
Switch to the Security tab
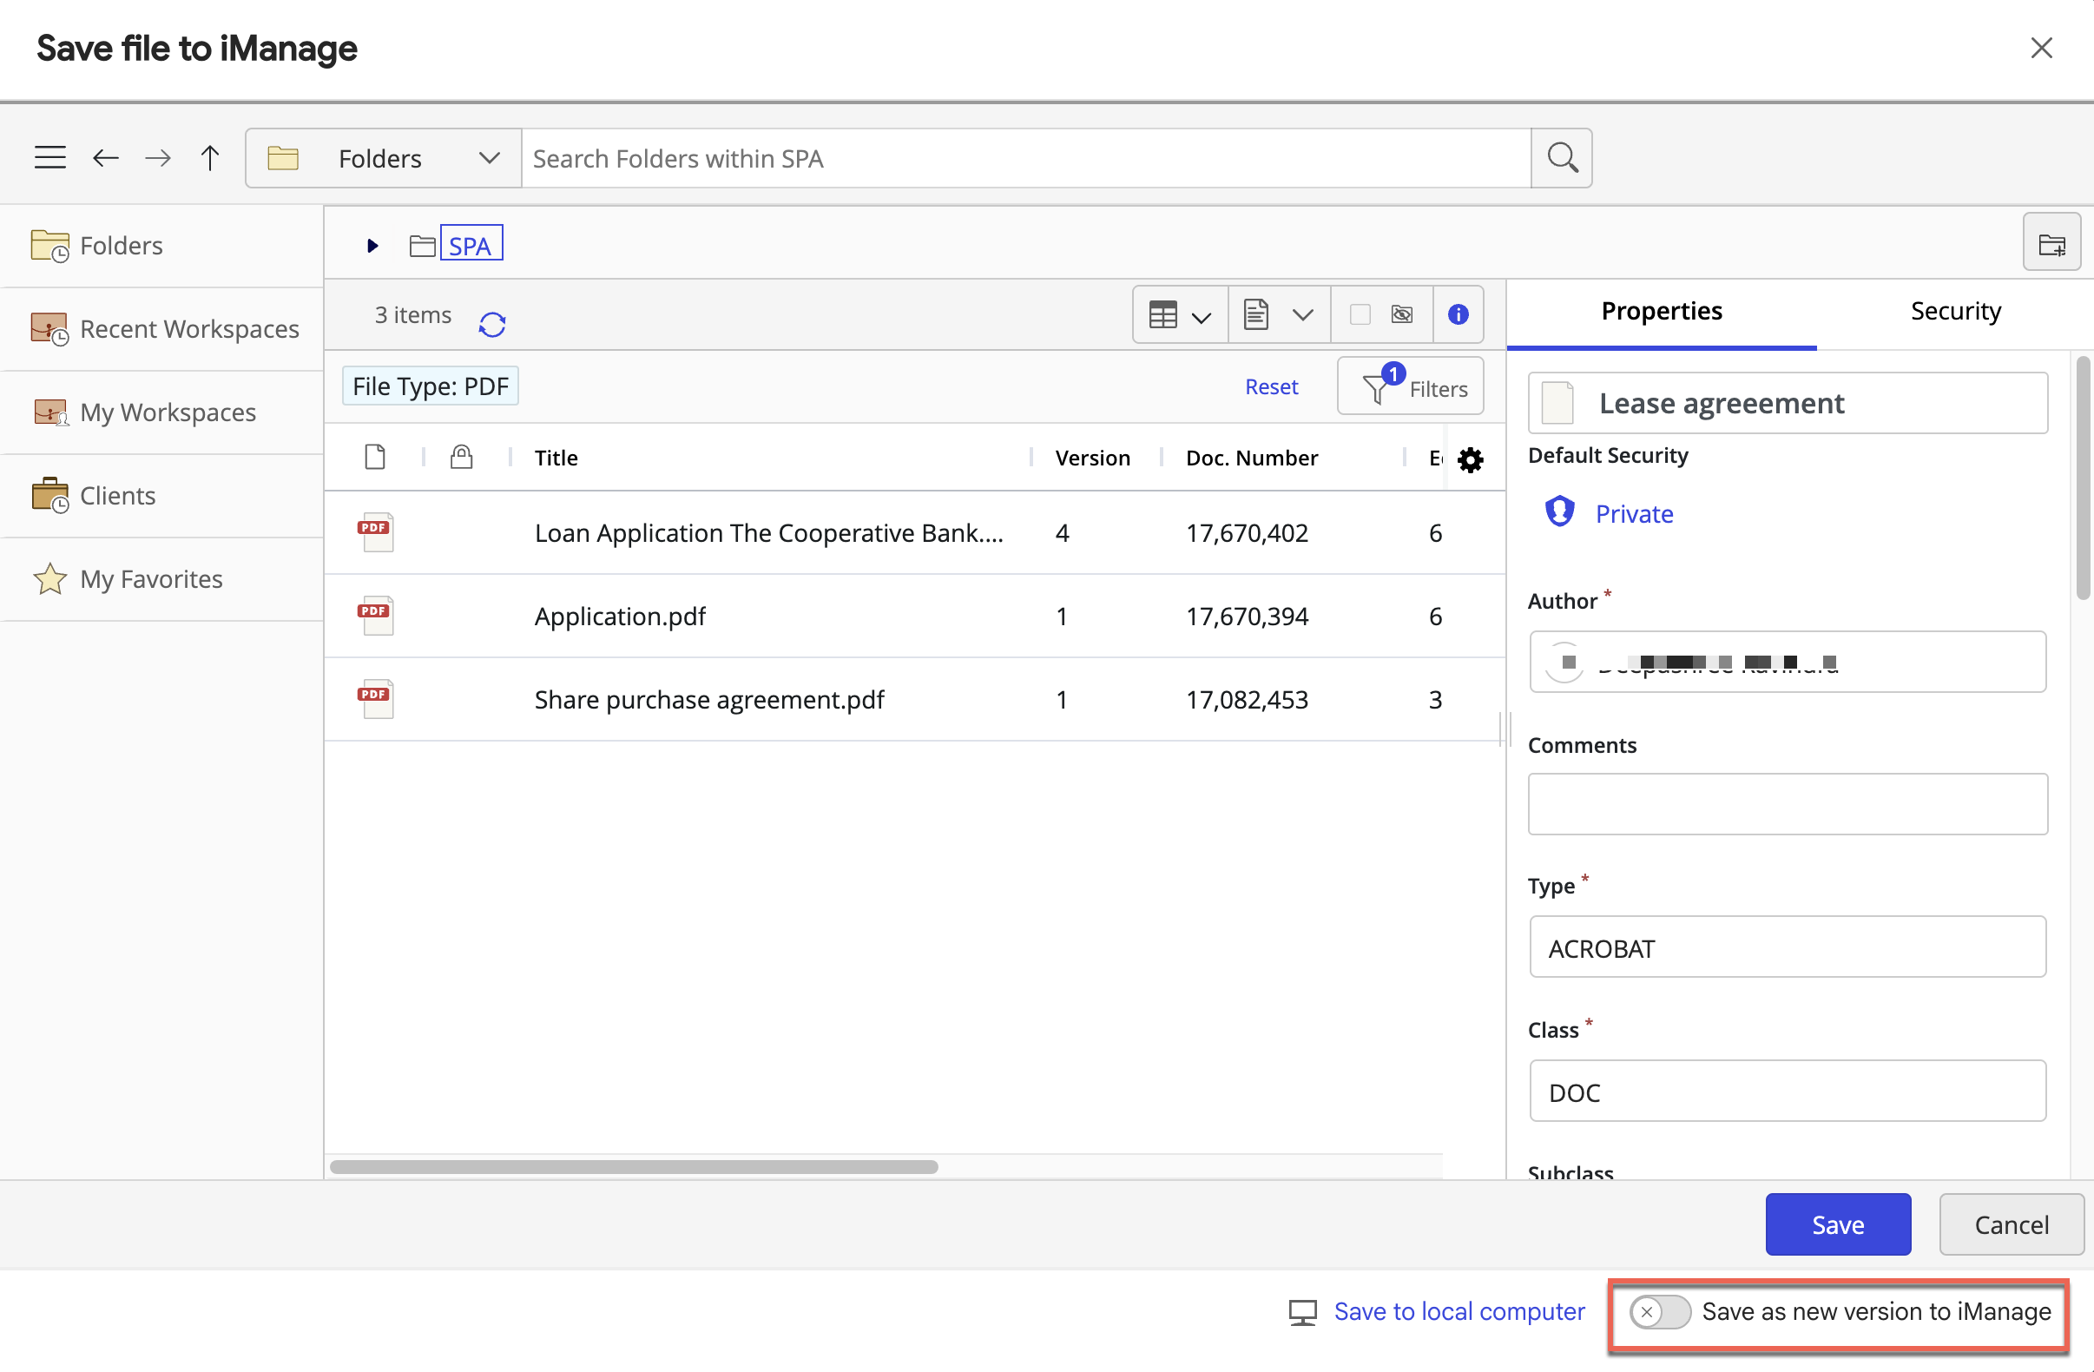click(1955, 311)
